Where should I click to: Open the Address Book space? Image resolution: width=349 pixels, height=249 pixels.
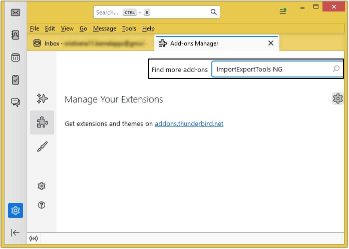(x=16, y=35)
